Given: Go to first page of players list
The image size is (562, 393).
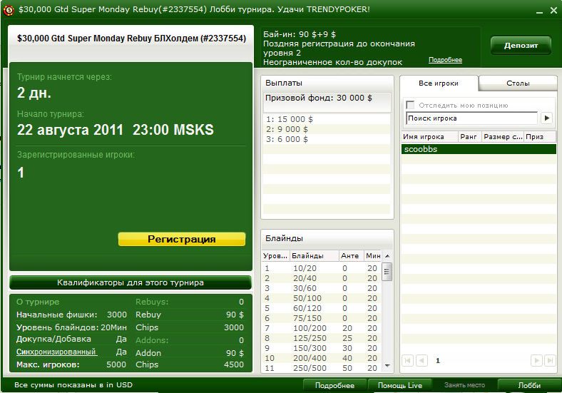Looking at the screenshot, I should (x=407, y=360).
